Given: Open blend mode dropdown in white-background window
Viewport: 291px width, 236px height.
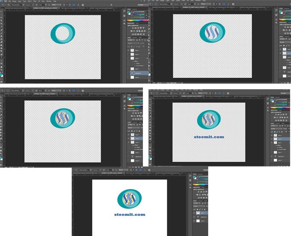Looking at the screenshot, I should click(x=199, y=206).
